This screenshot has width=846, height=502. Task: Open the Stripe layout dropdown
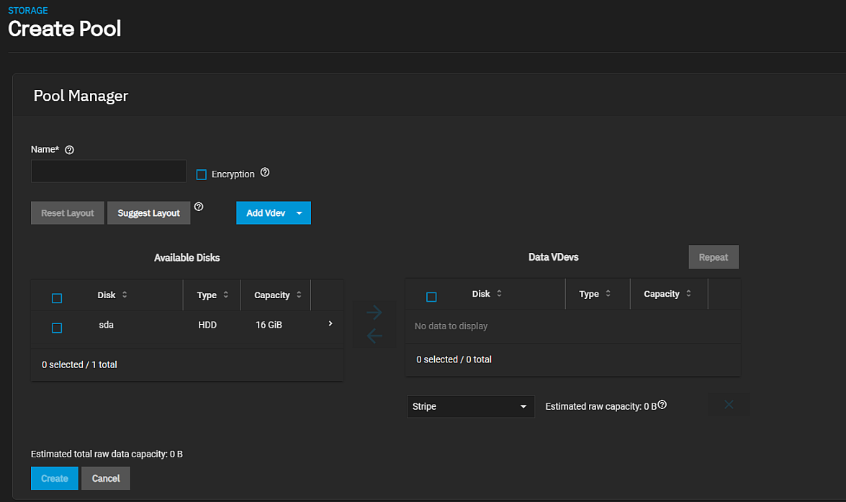470,406
